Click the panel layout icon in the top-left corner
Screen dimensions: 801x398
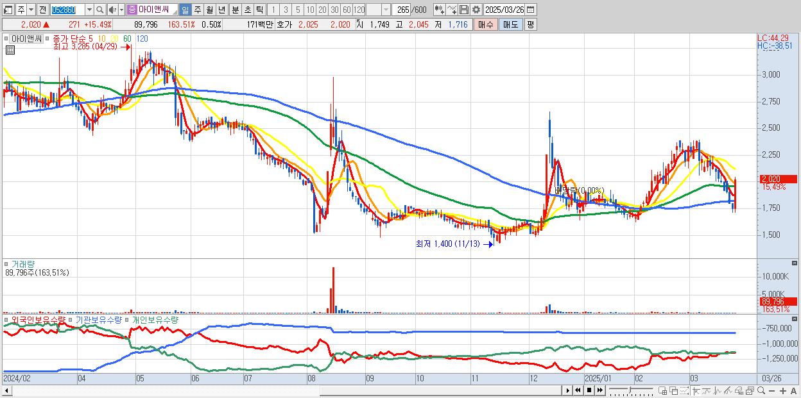8,10
